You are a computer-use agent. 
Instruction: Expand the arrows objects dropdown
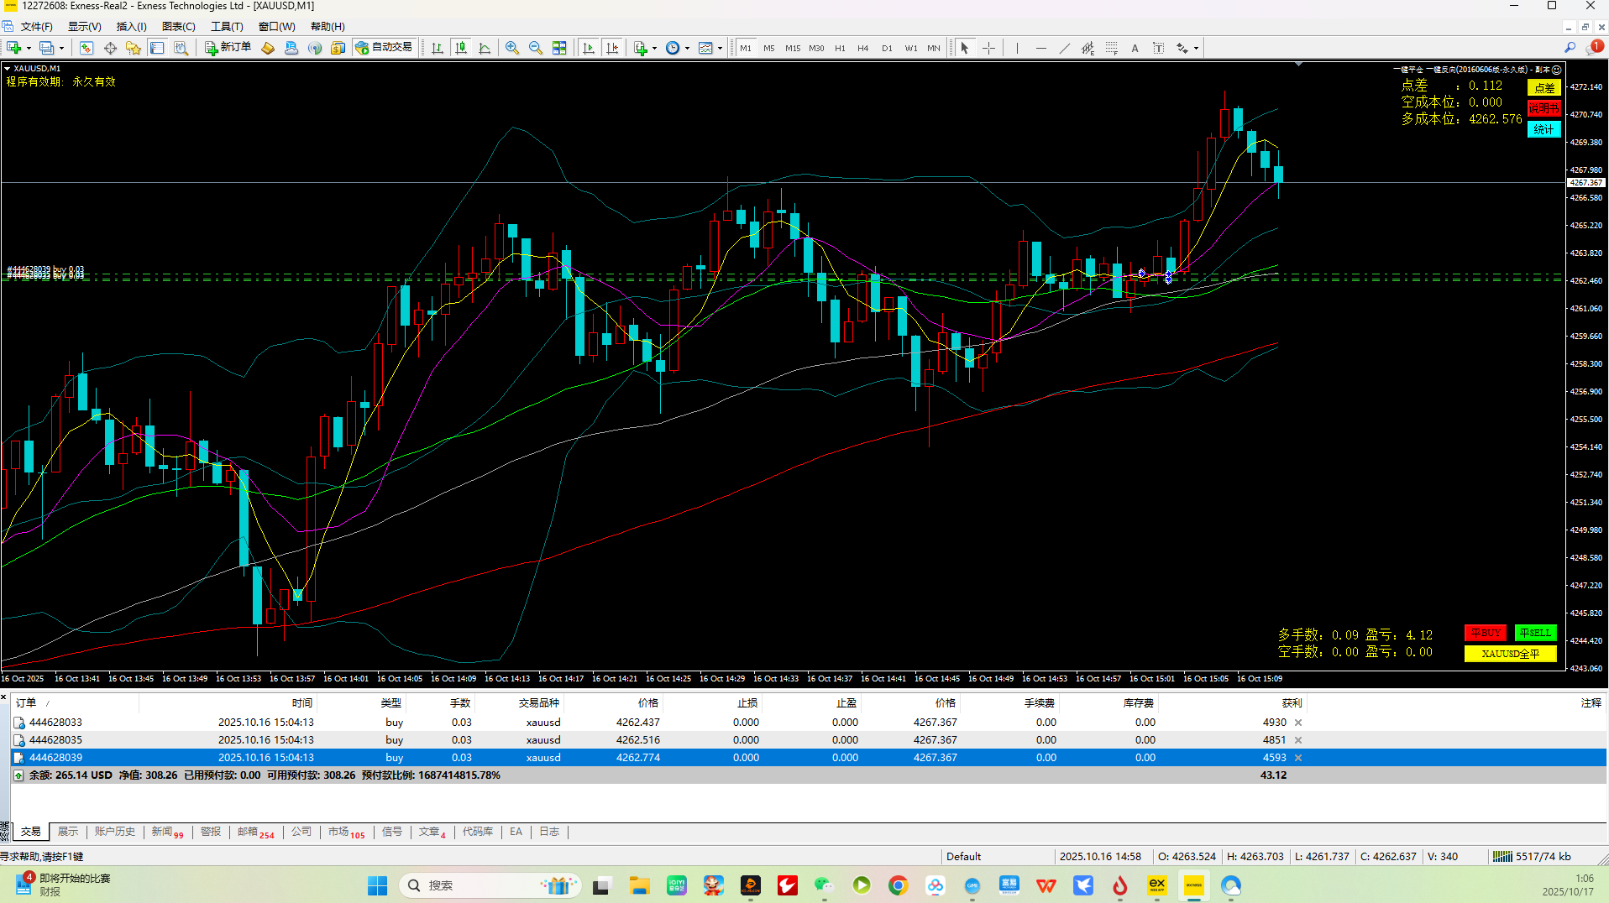1196,48
